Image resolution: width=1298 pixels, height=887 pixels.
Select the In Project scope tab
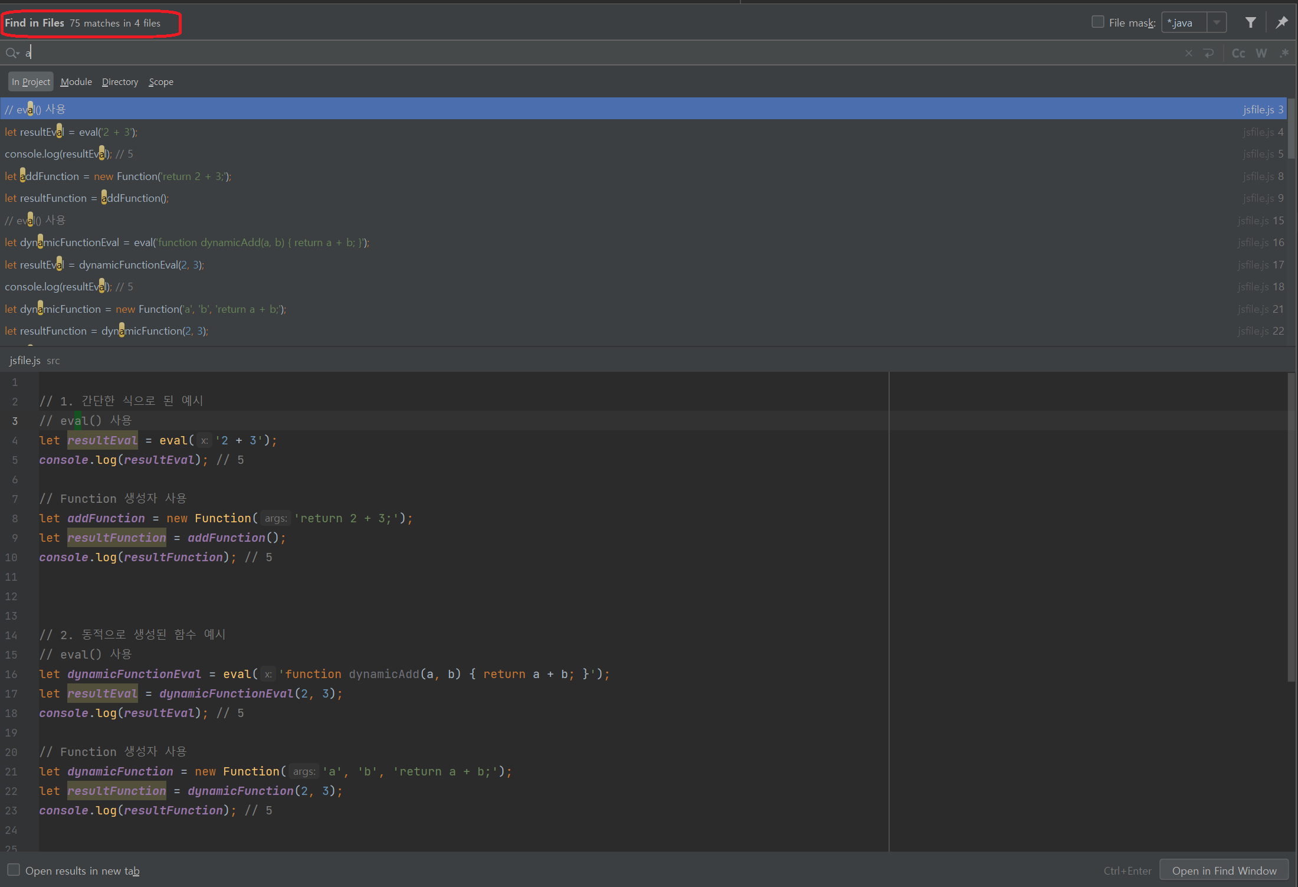pyautogui.click(x=31, y=82)
